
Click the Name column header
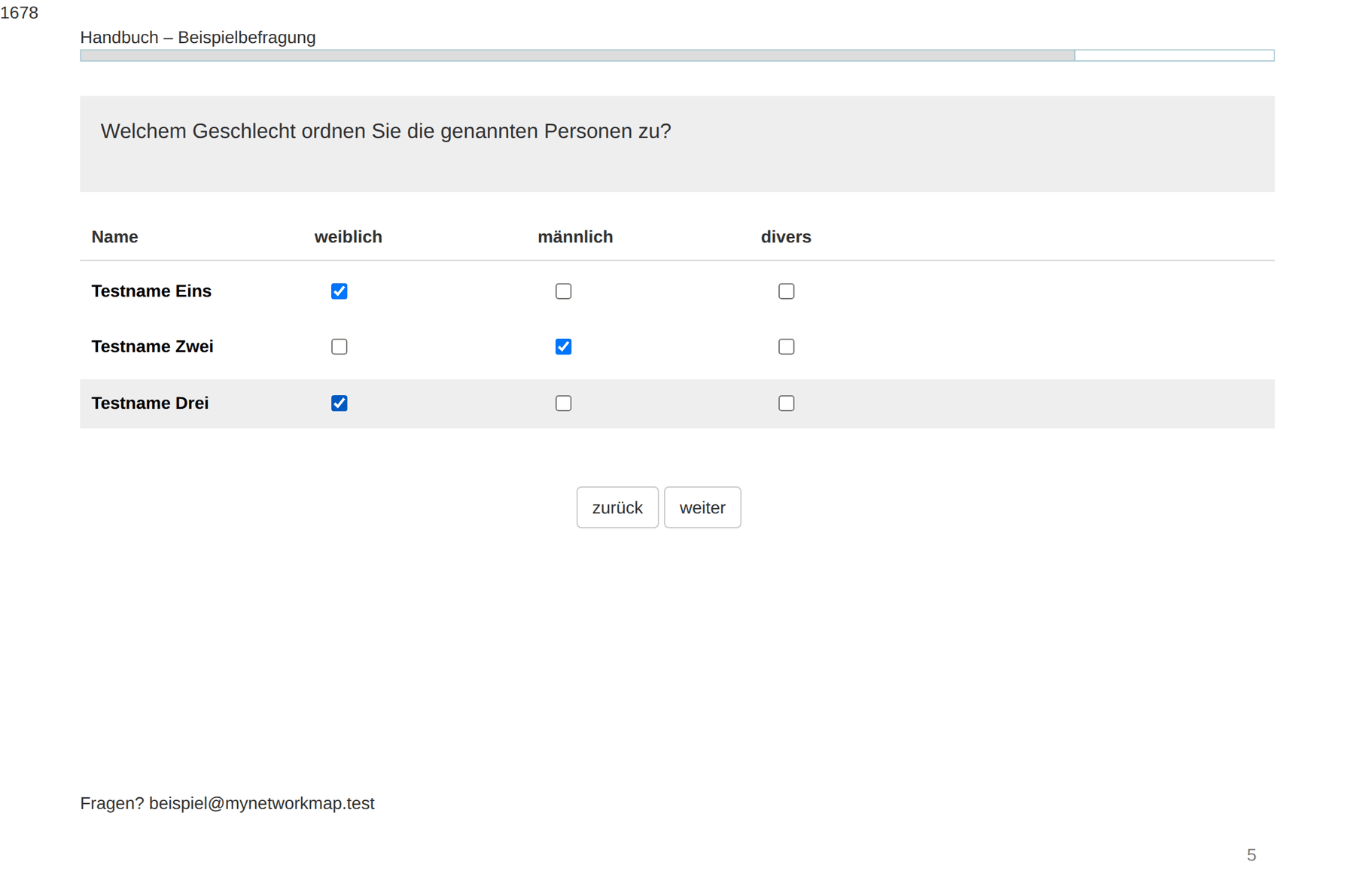click(x=114, y=237)
